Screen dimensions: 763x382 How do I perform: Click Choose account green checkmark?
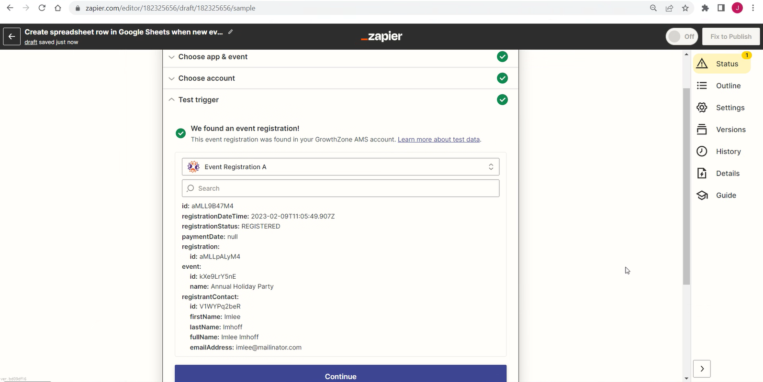tap(502, 78)
